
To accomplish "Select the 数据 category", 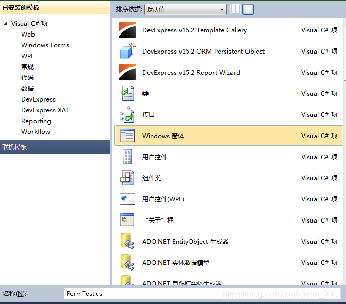I will click(27, 89).
